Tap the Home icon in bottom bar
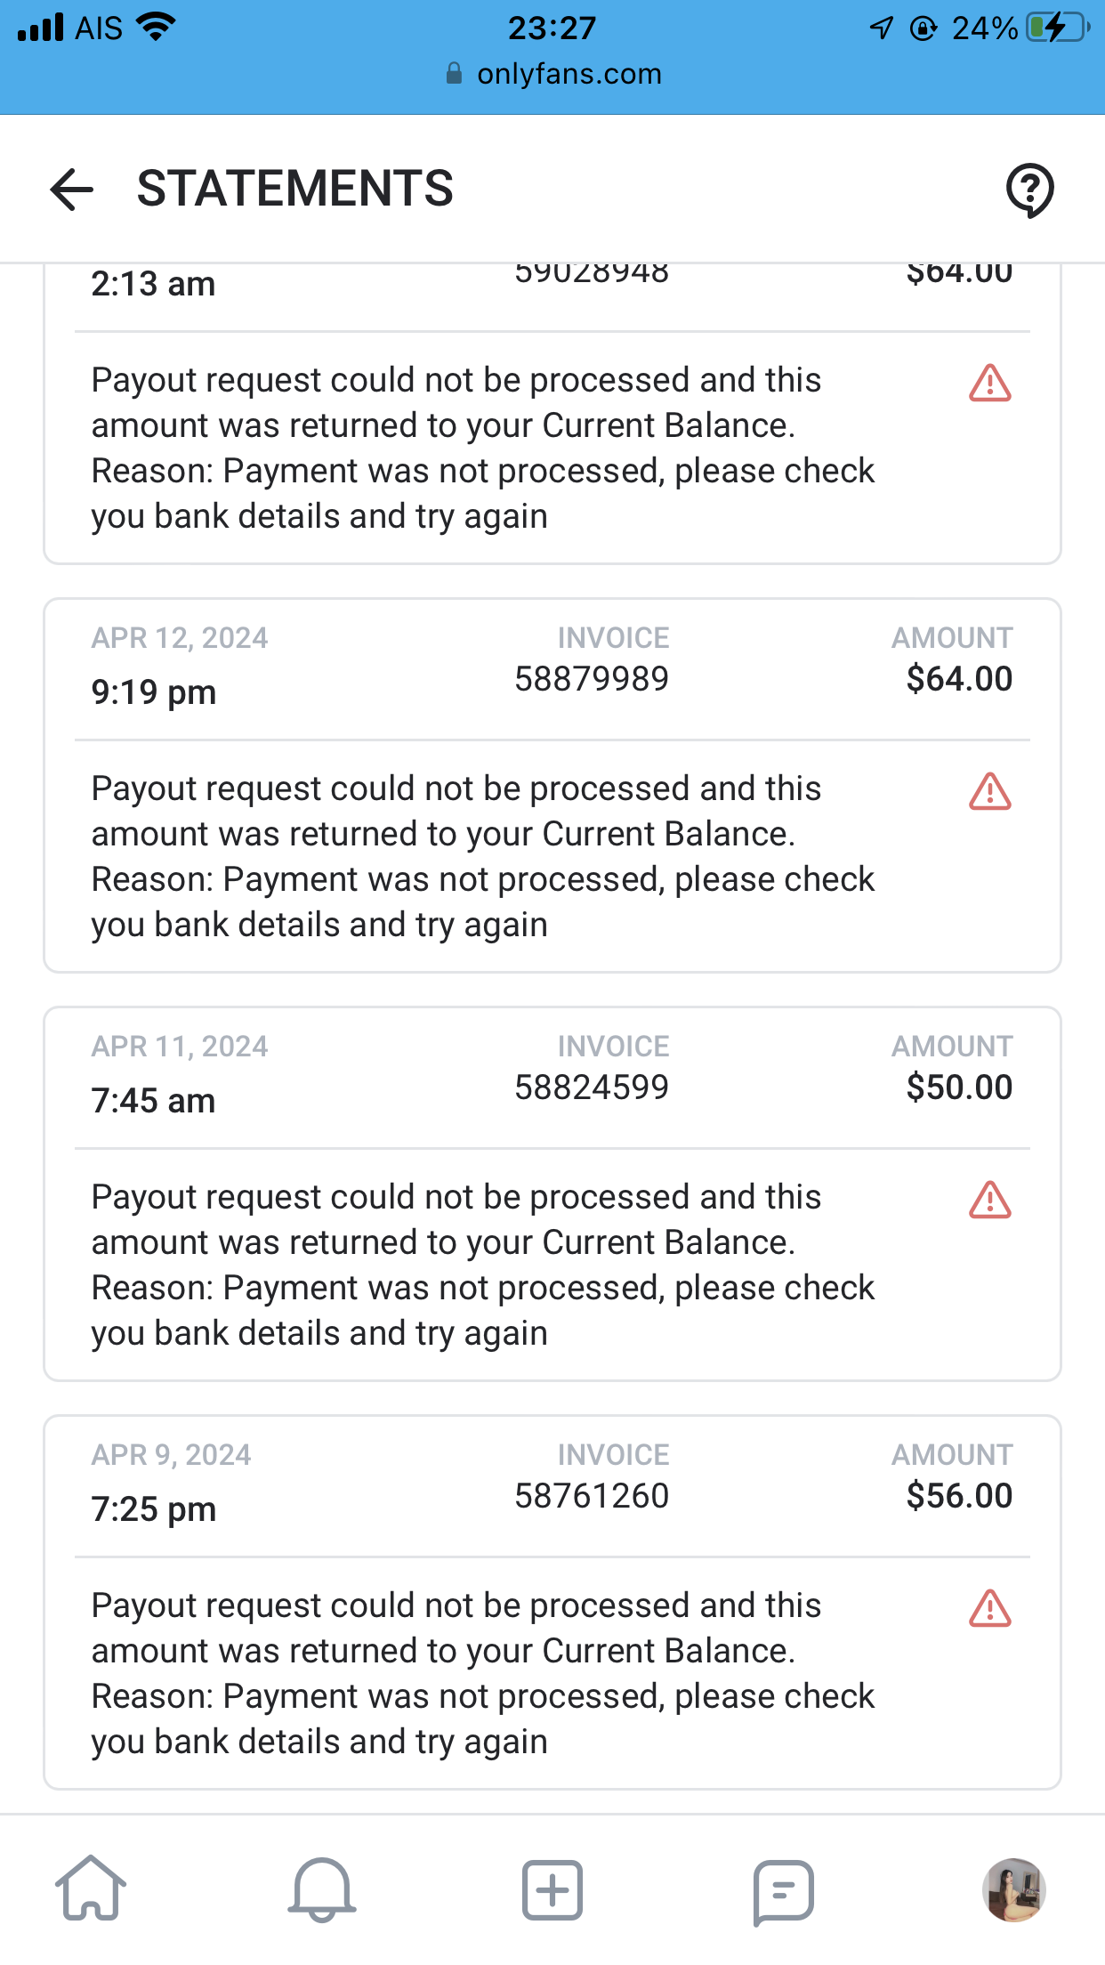The height and width of the screenshot is (1965, 1105). click(x=91, y=1888)
